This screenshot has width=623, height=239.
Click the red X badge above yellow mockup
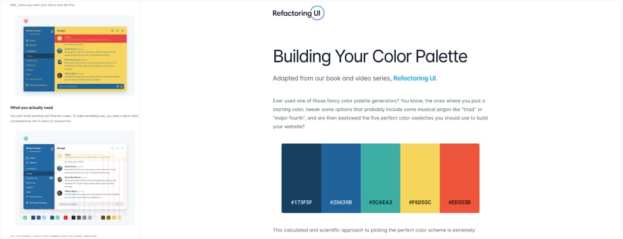point(26,21)
